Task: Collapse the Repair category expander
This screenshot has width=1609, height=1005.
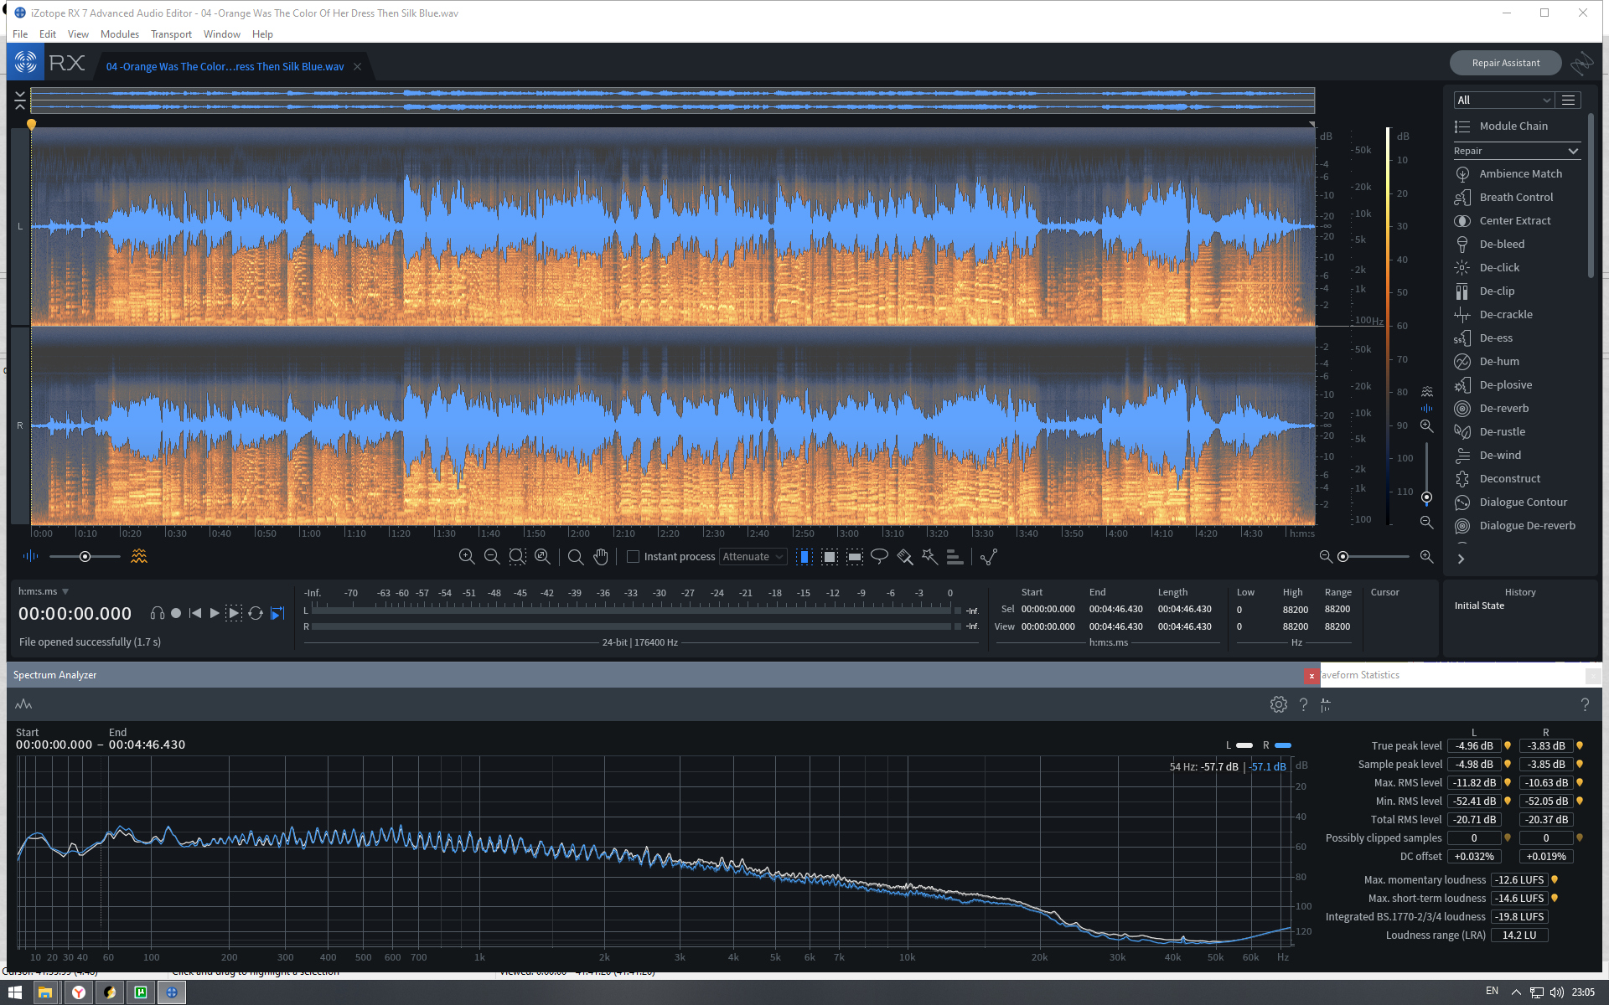Action: [x=1573, y=152]
